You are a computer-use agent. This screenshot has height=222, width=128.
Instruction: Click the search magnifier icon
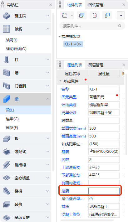click(120, 26)
